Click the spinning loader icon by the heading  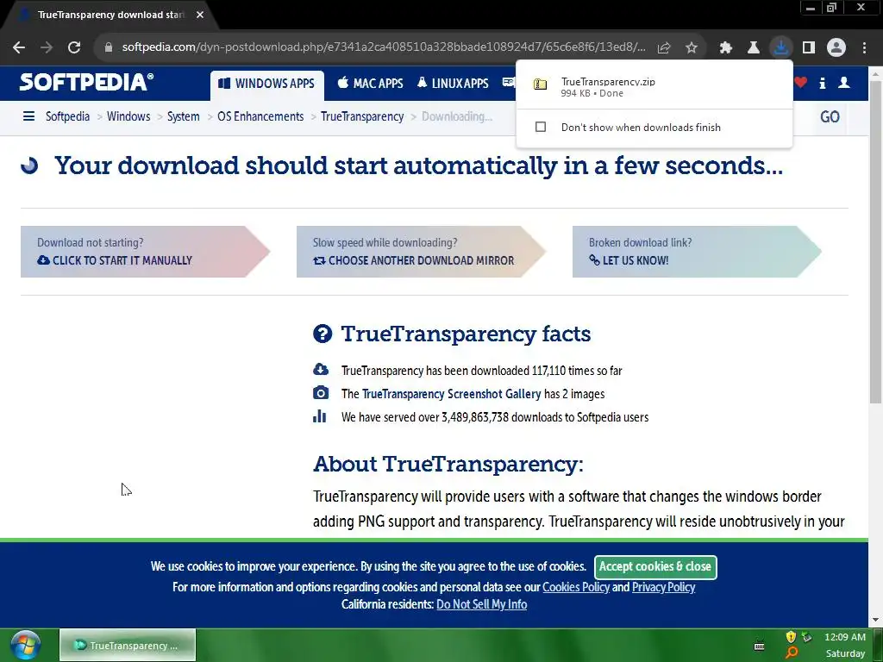(x=29, y=165)
